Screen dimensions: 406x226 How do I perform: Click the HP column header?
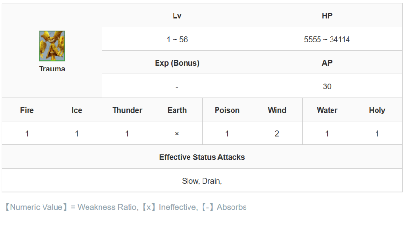point(327,15)
